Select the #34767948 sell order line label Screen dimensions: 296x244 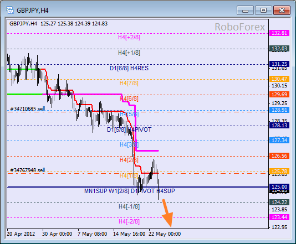point(28,170)
